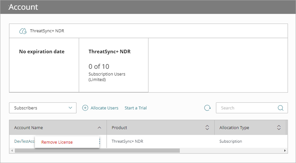Open the Subscribers dropdown
This screenshot has height=163, width=296.
[x=43, y=108]
